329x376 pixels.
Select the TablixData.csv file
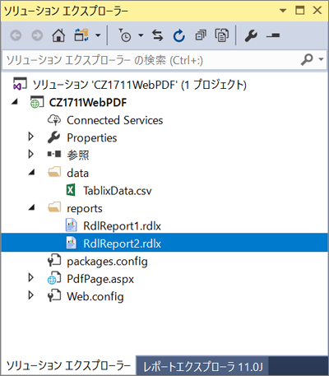(118, 191)
